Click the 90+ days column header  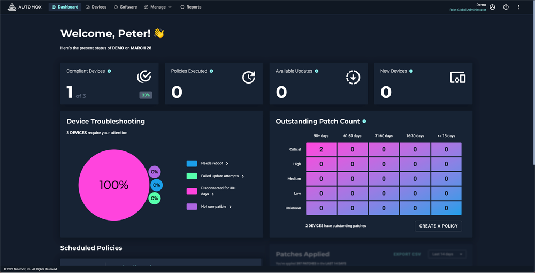321,136
